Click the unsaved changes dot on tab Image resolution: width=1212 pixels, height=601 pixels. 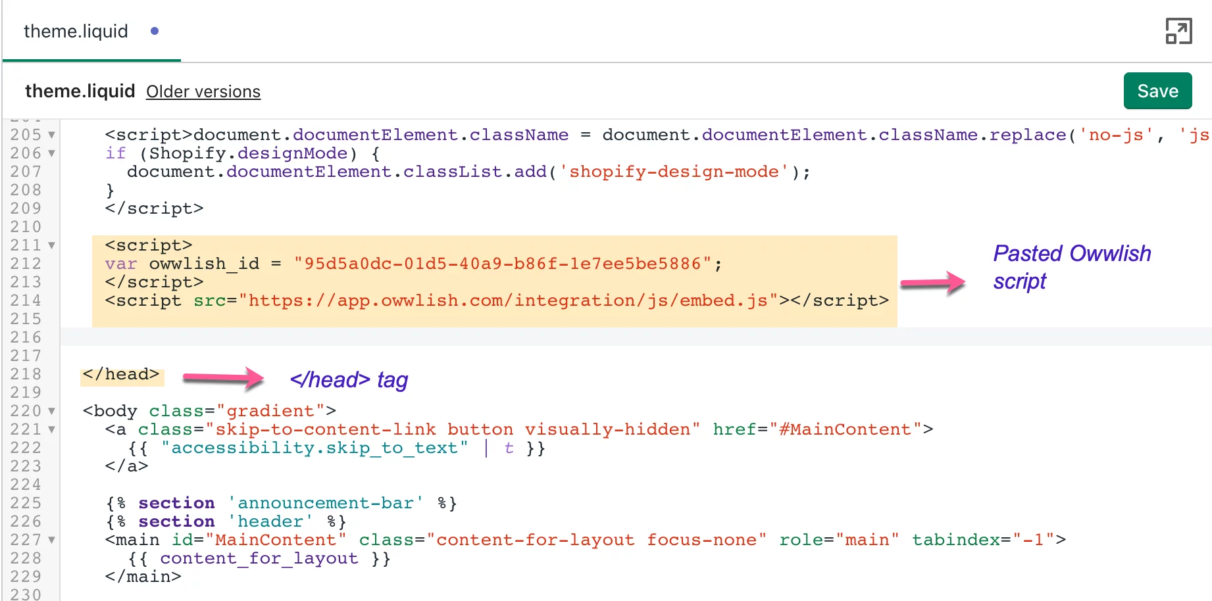pos(155,31)
